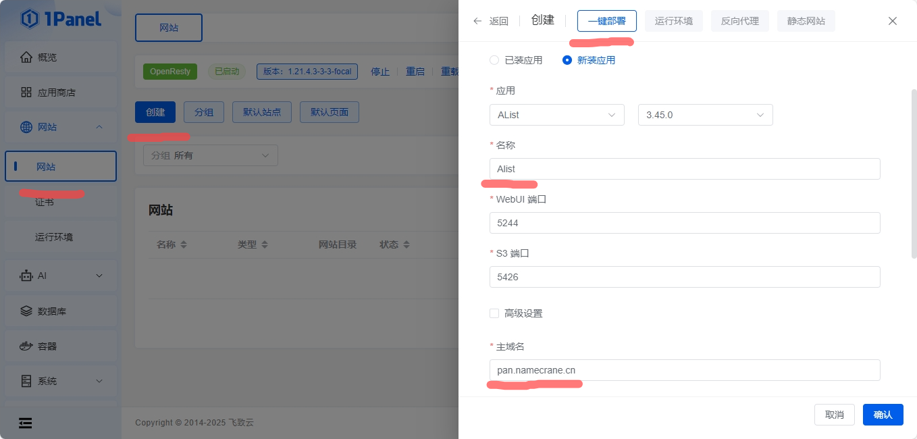This screenshot has width=917, height=439.
Task: Click the server icon beside 系统
Action: pos(26,381)
